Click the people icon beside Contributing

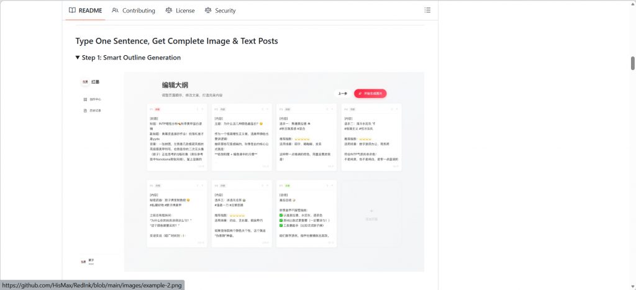click(116, 11)
